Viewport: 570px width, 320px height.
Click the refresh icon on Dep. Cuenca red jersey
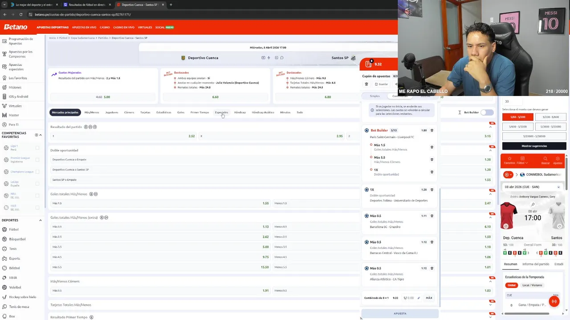[x=505, y=226]
